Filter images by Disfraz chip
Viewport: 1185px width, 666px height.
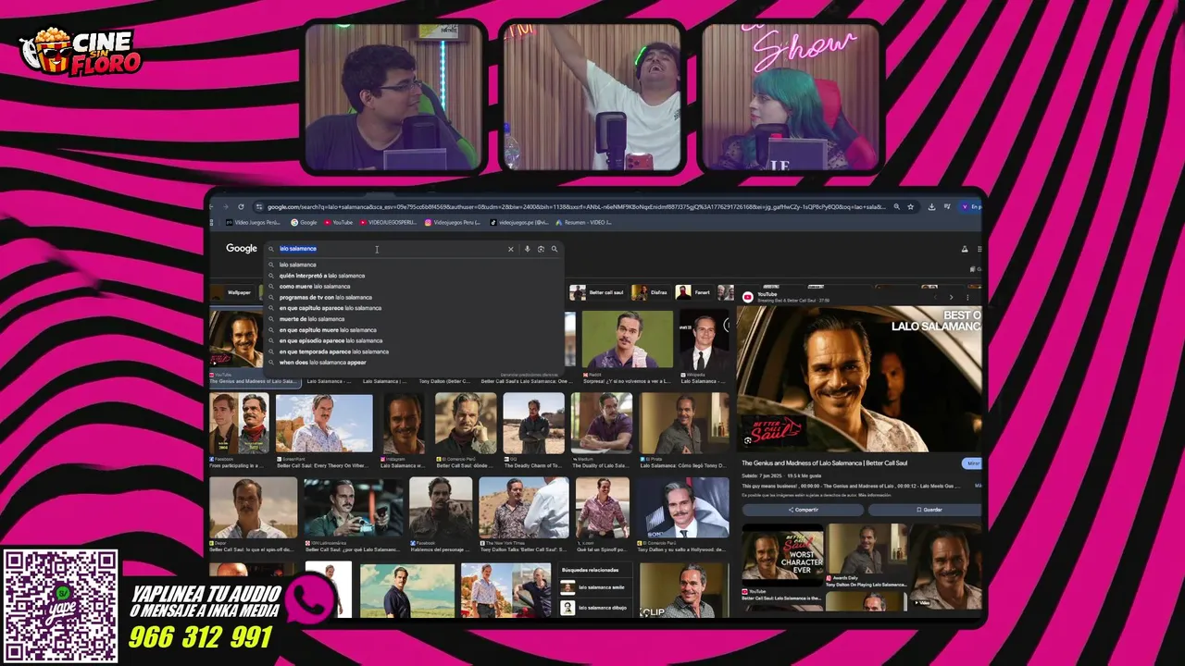click(x=652, y=292)
